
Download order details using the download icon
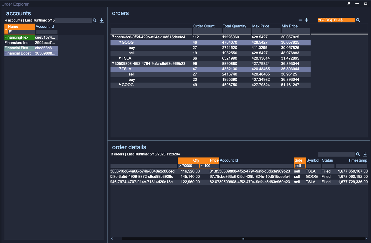[x=365, y=154]
